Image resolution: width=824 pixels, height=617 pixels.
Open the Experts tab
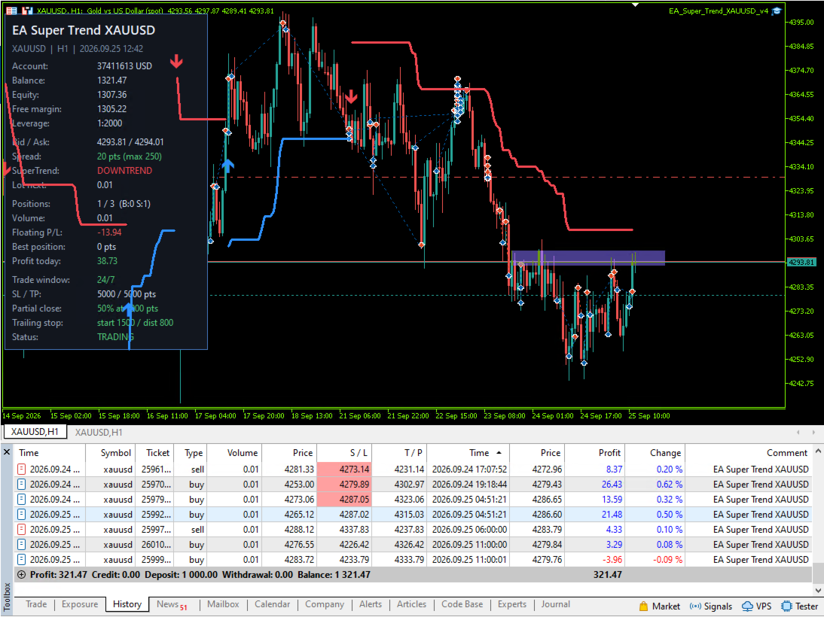[512, 604]
